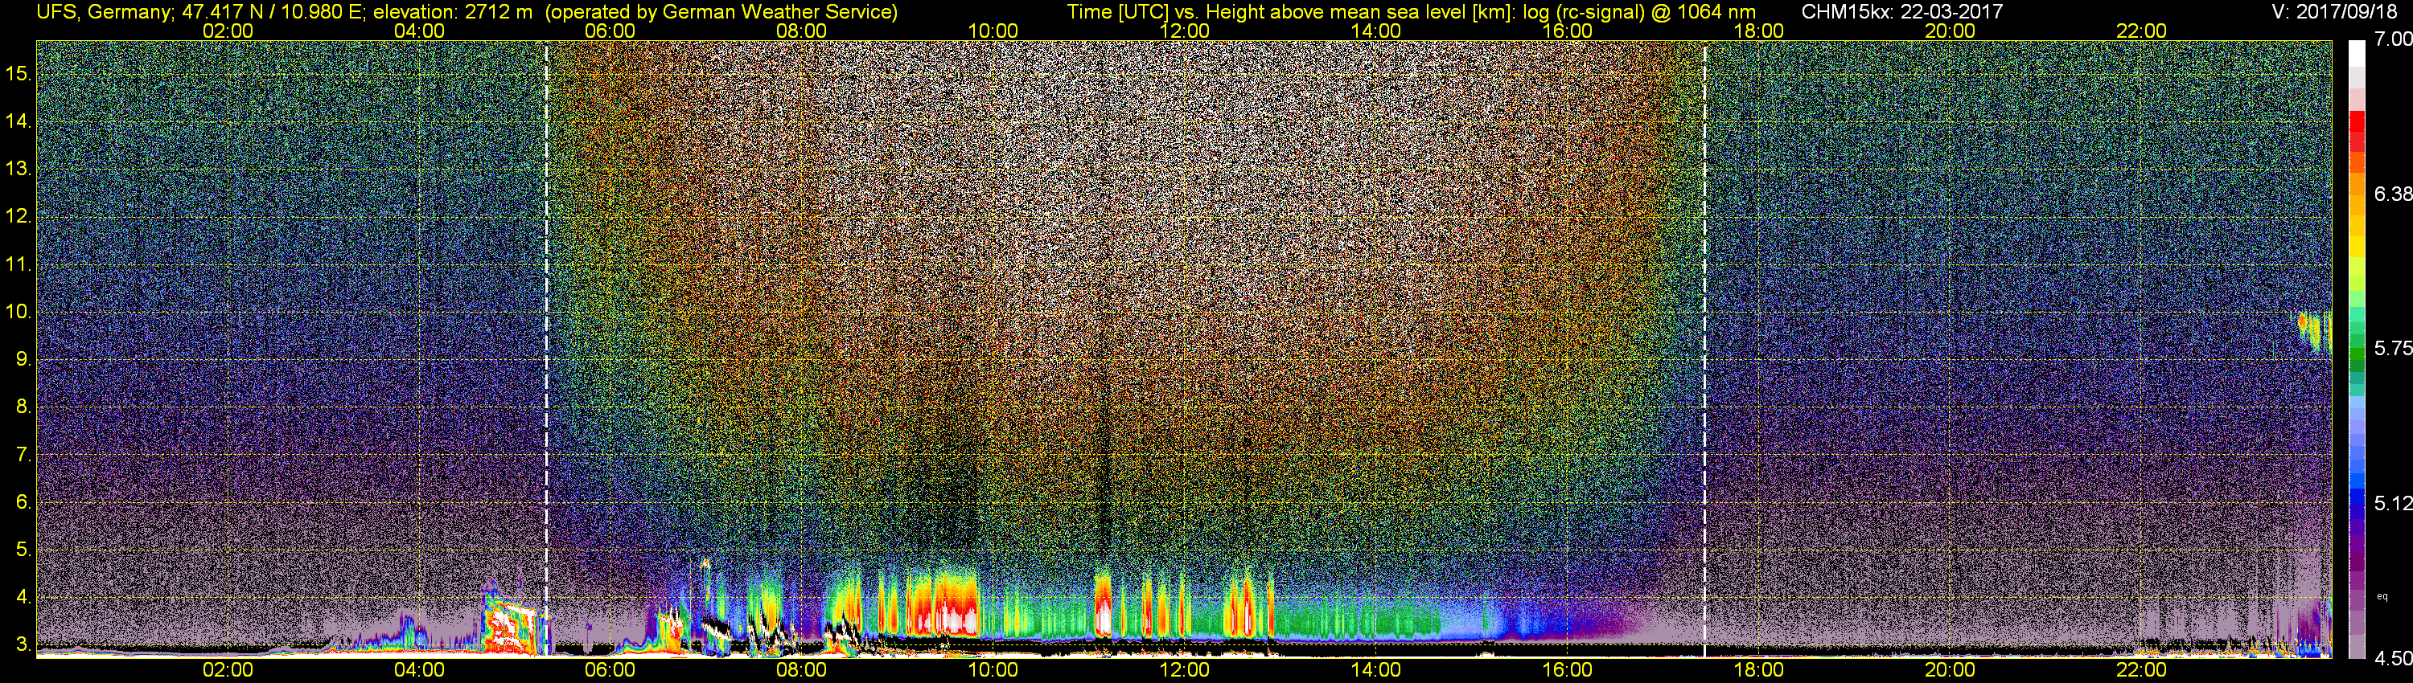This screenshot has width=2413, height=683.
Task: Select the 7. km height axis label
Action: point(24,455)
